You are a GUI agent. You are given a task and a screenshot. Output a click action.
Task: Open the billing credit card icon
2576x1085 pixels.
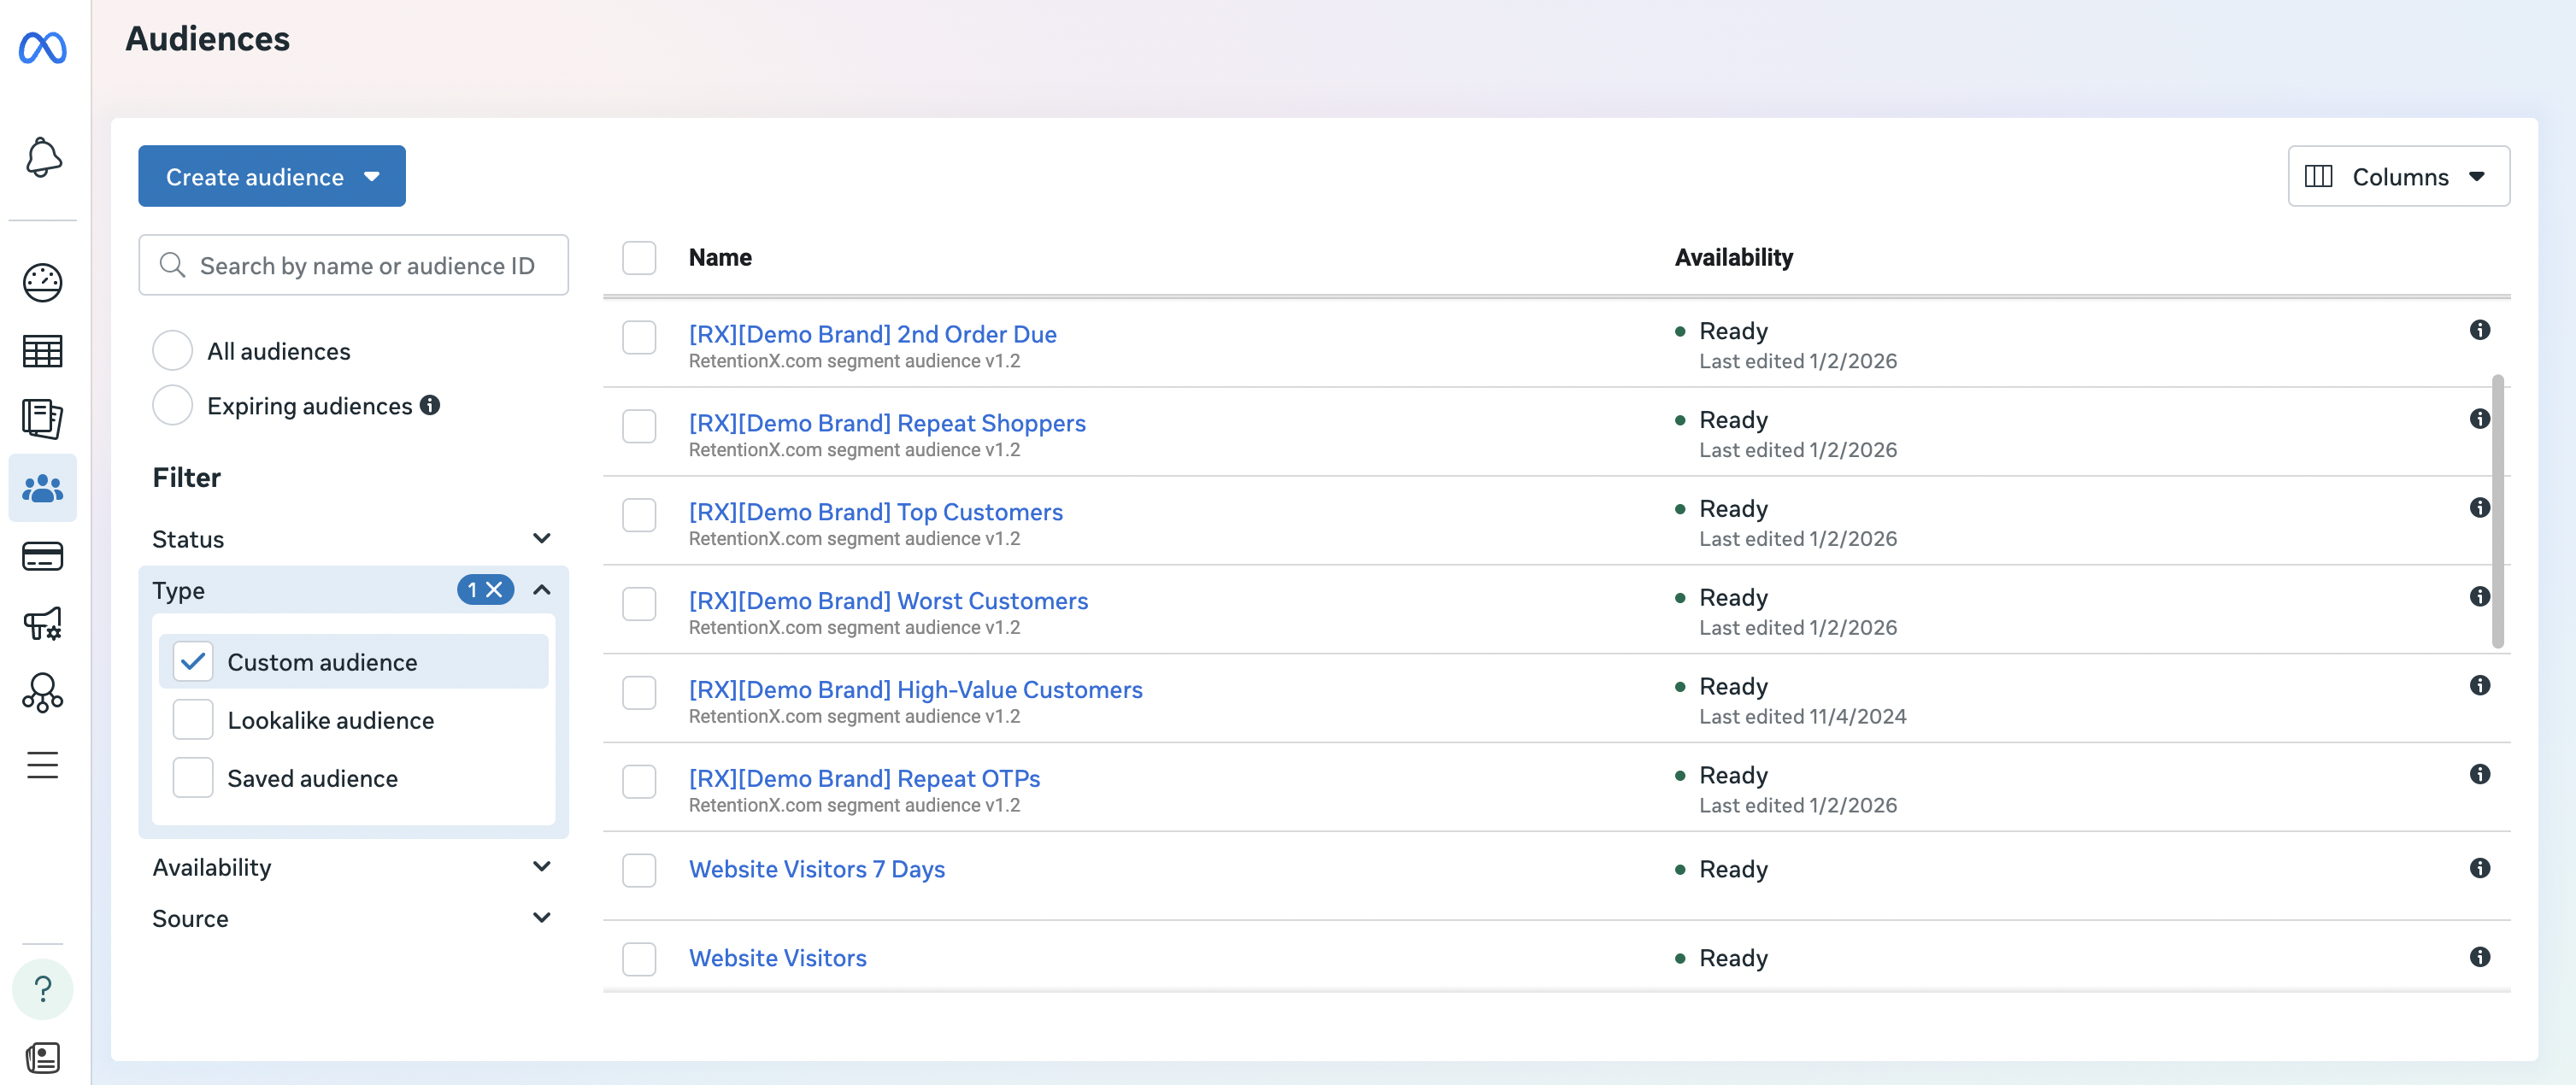point(42,556)
